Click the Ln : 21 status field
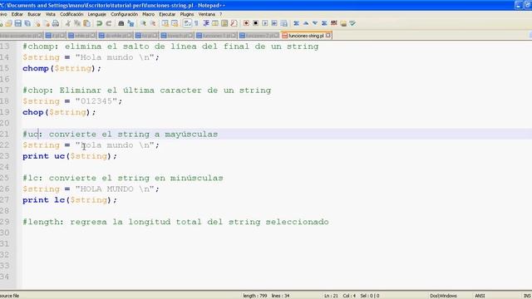Screen dimensions: 532x299 pyautogui.click(x=331, y=296)
